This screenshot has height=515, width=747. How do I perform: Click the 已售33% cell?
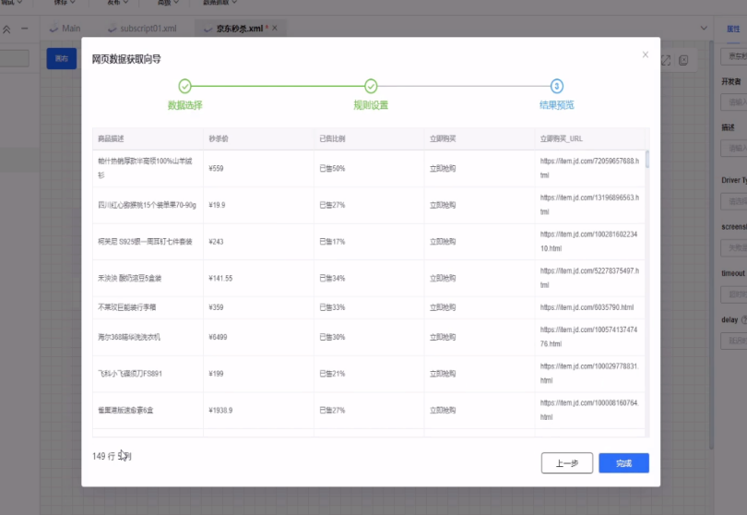coord(369,307)
